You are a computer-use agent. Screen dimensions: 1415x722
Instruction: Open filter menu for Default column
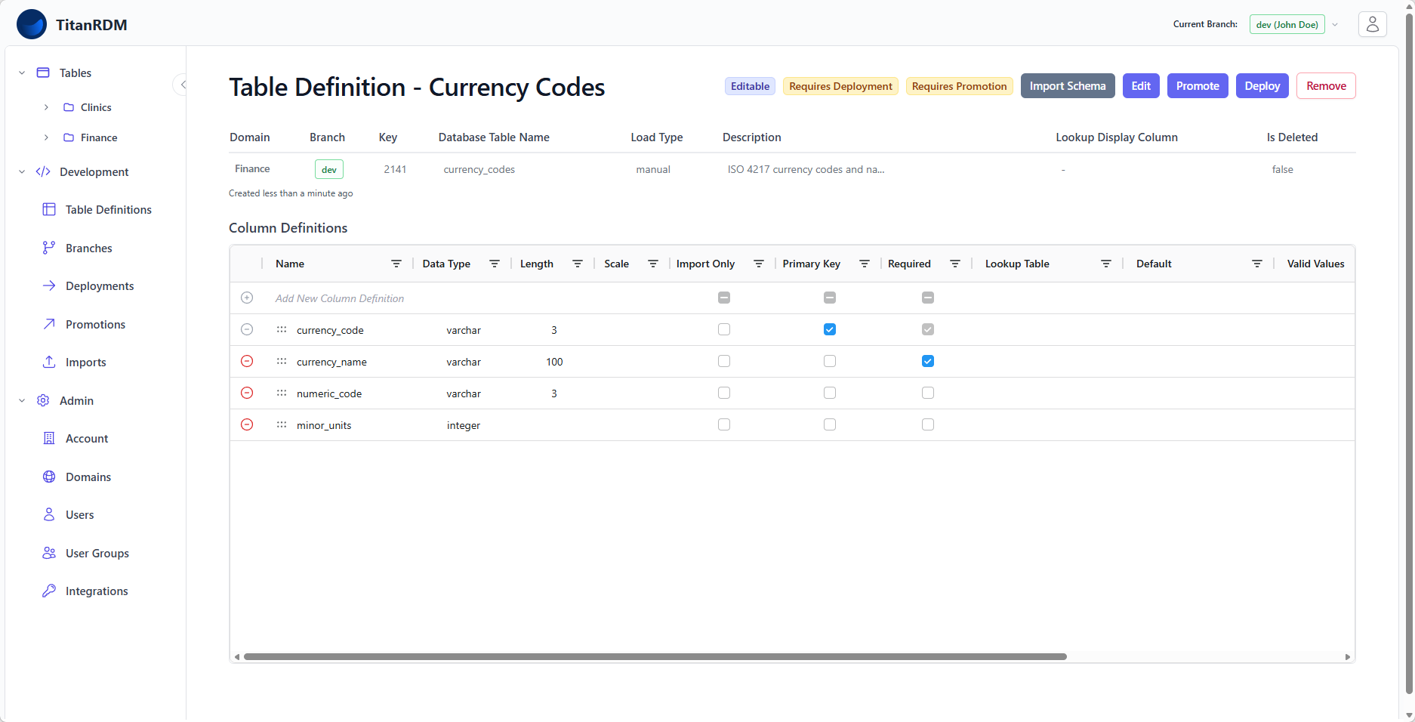pyautogui.click(x=1257, y=264)
